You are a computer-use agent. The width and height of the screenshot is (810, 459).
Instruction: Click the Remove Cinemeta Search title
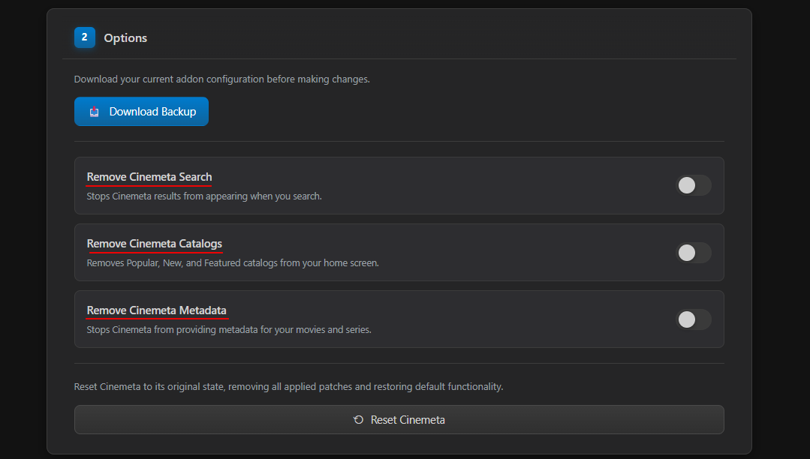[x=149, y=177]
